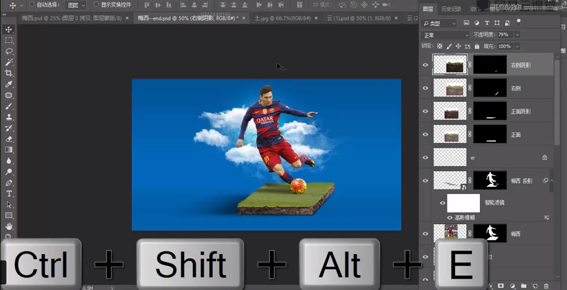This screenshot has height=290, width=567.
Task: Check the 显示变换控件 checkbox
Action: 96,5
